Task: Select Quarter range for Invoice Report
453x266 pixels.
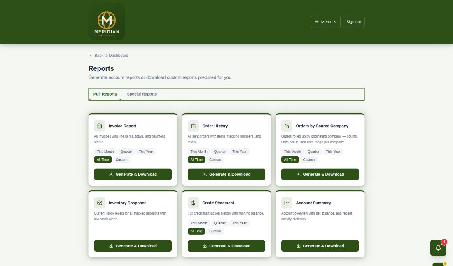Action: [126, 152]
